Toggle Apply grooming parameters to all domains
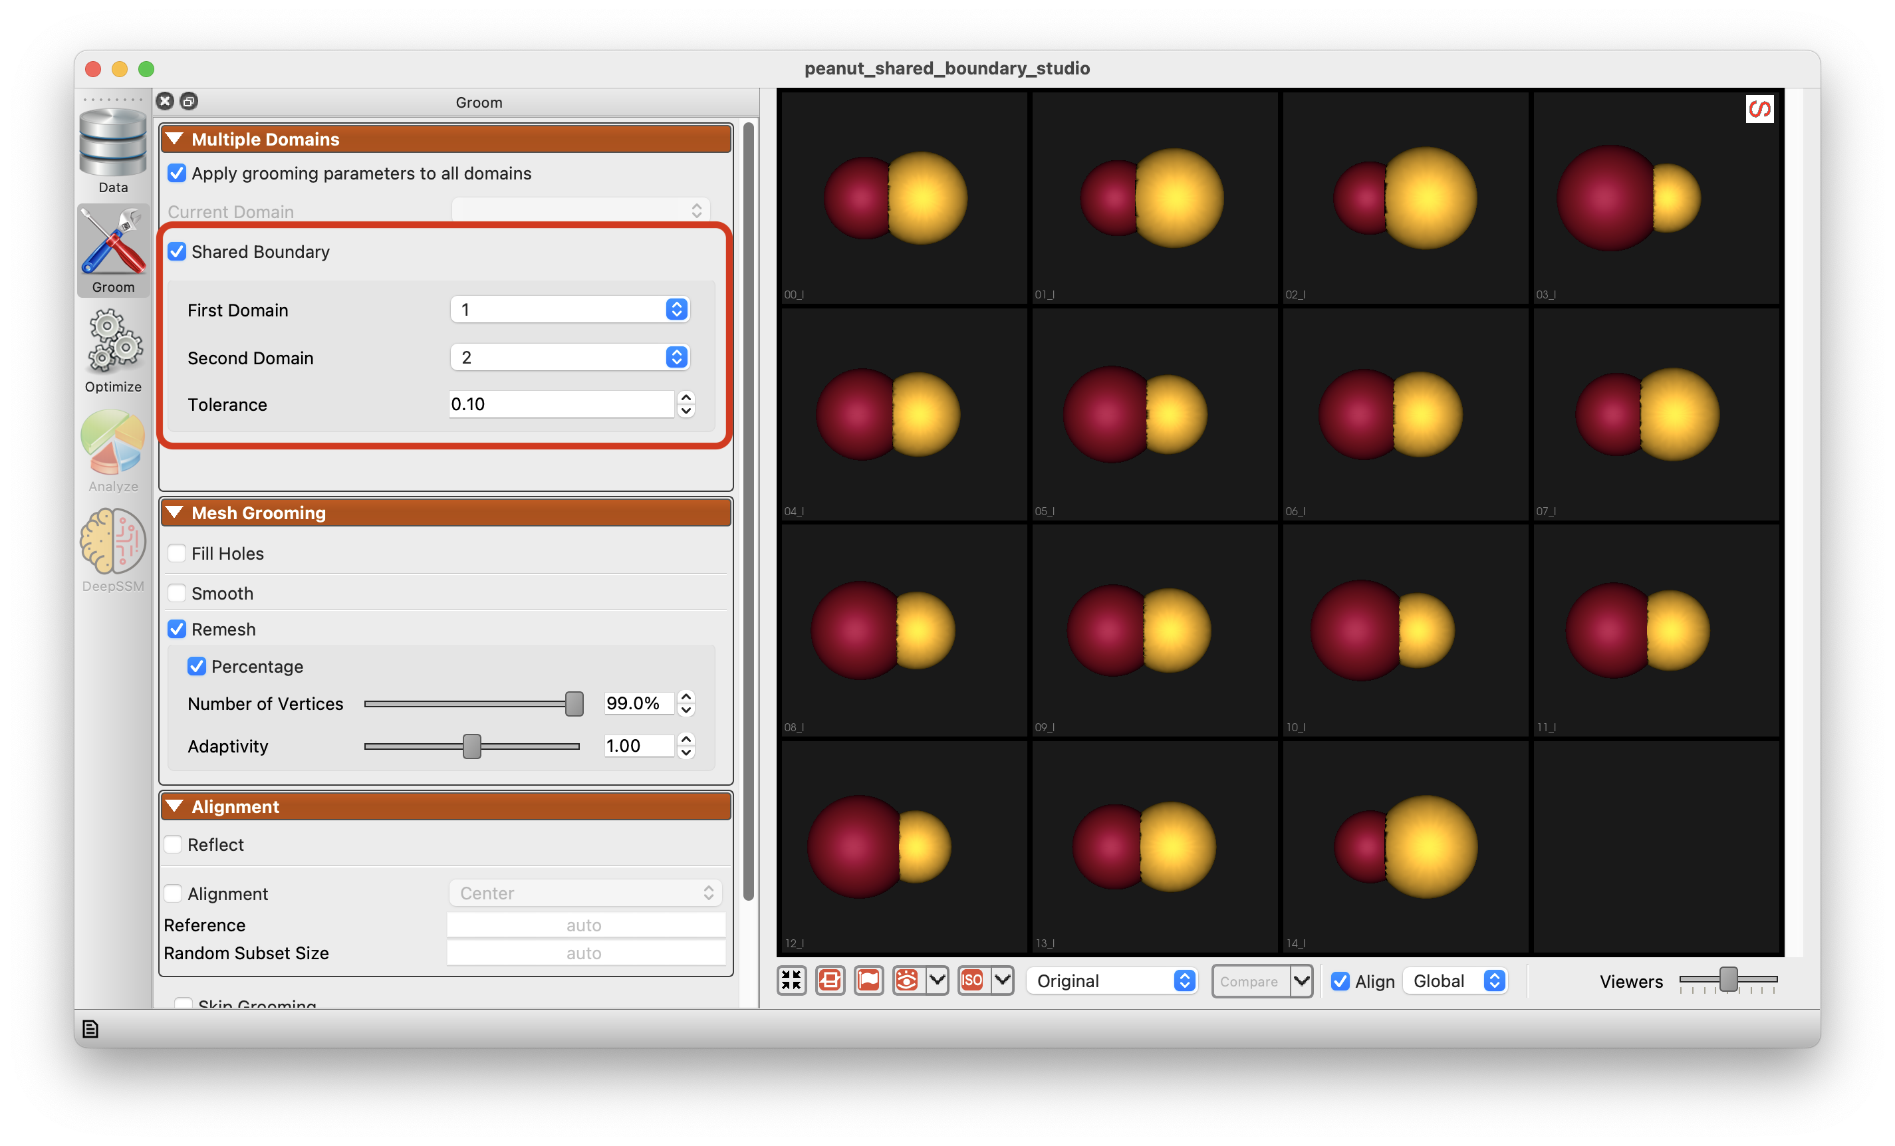The height and width of the screenshot is (1146, 1895). coord(177,173)
